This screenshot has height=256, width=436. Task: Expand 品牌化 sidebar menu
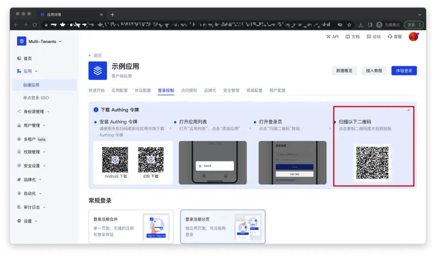click(x=29, y=180)
